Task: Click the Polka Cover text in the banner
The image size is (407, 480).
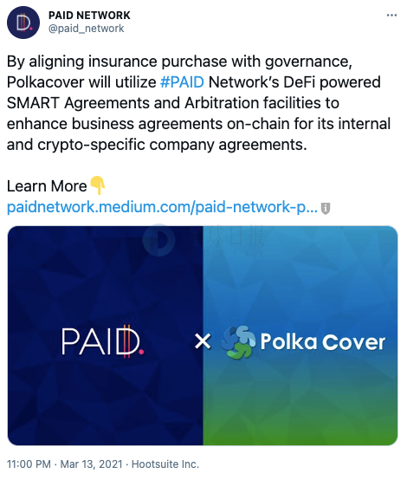Action: pos(322,341)
